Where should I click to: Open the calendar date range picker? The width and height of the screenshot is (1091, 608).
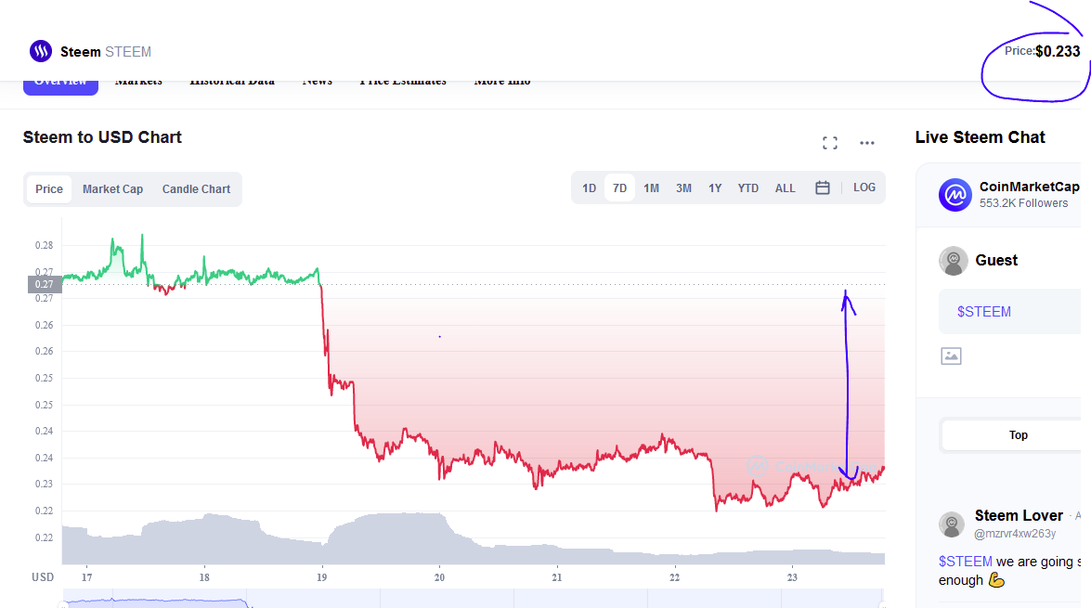pos(822,188)
